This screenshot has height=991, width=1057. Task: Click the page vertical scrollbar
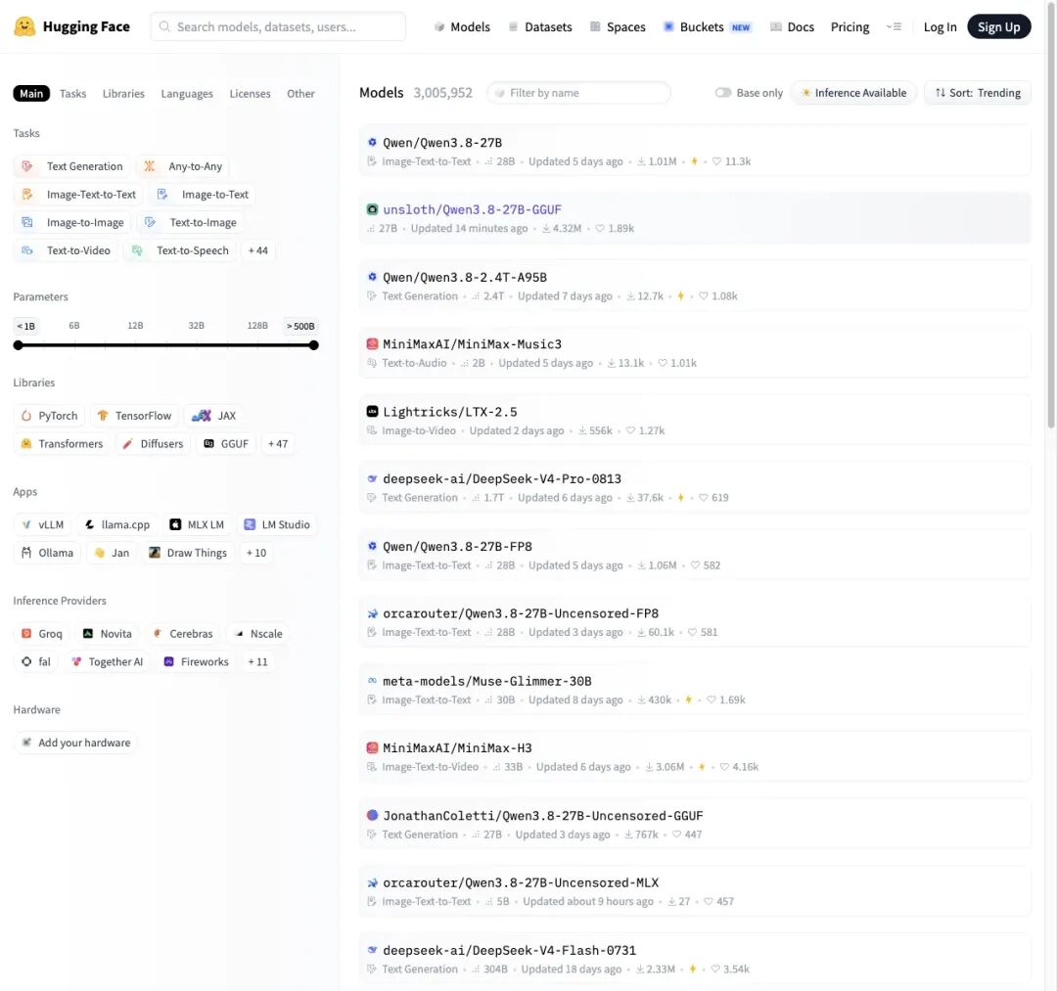point(1050,215)
